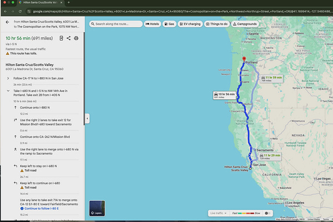
Task: Click the 10 hr 56 min route label on map
Action: pos(224,95)
